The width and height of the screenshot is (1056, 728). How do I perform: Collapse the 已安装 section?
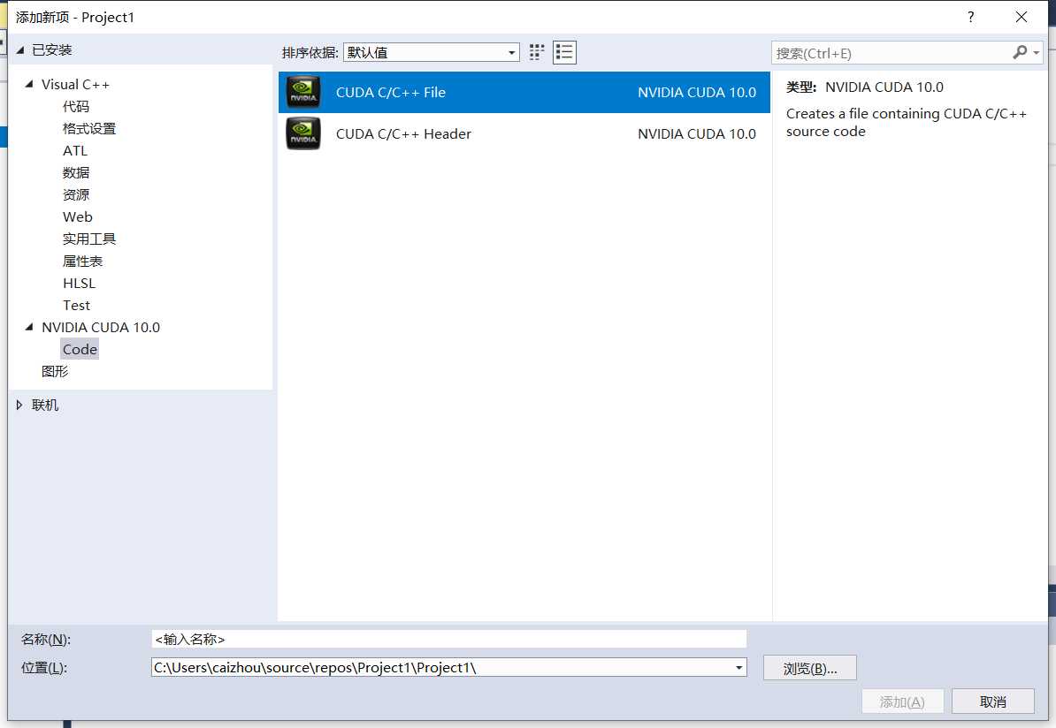[20, 49]
